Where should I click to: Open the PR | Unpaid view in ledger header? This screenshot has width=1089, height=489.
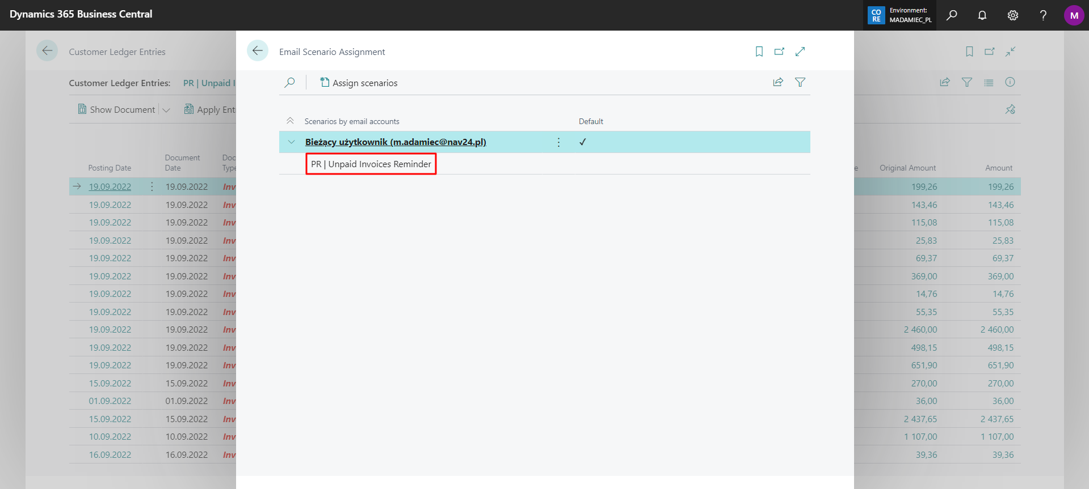click(209, 83)
